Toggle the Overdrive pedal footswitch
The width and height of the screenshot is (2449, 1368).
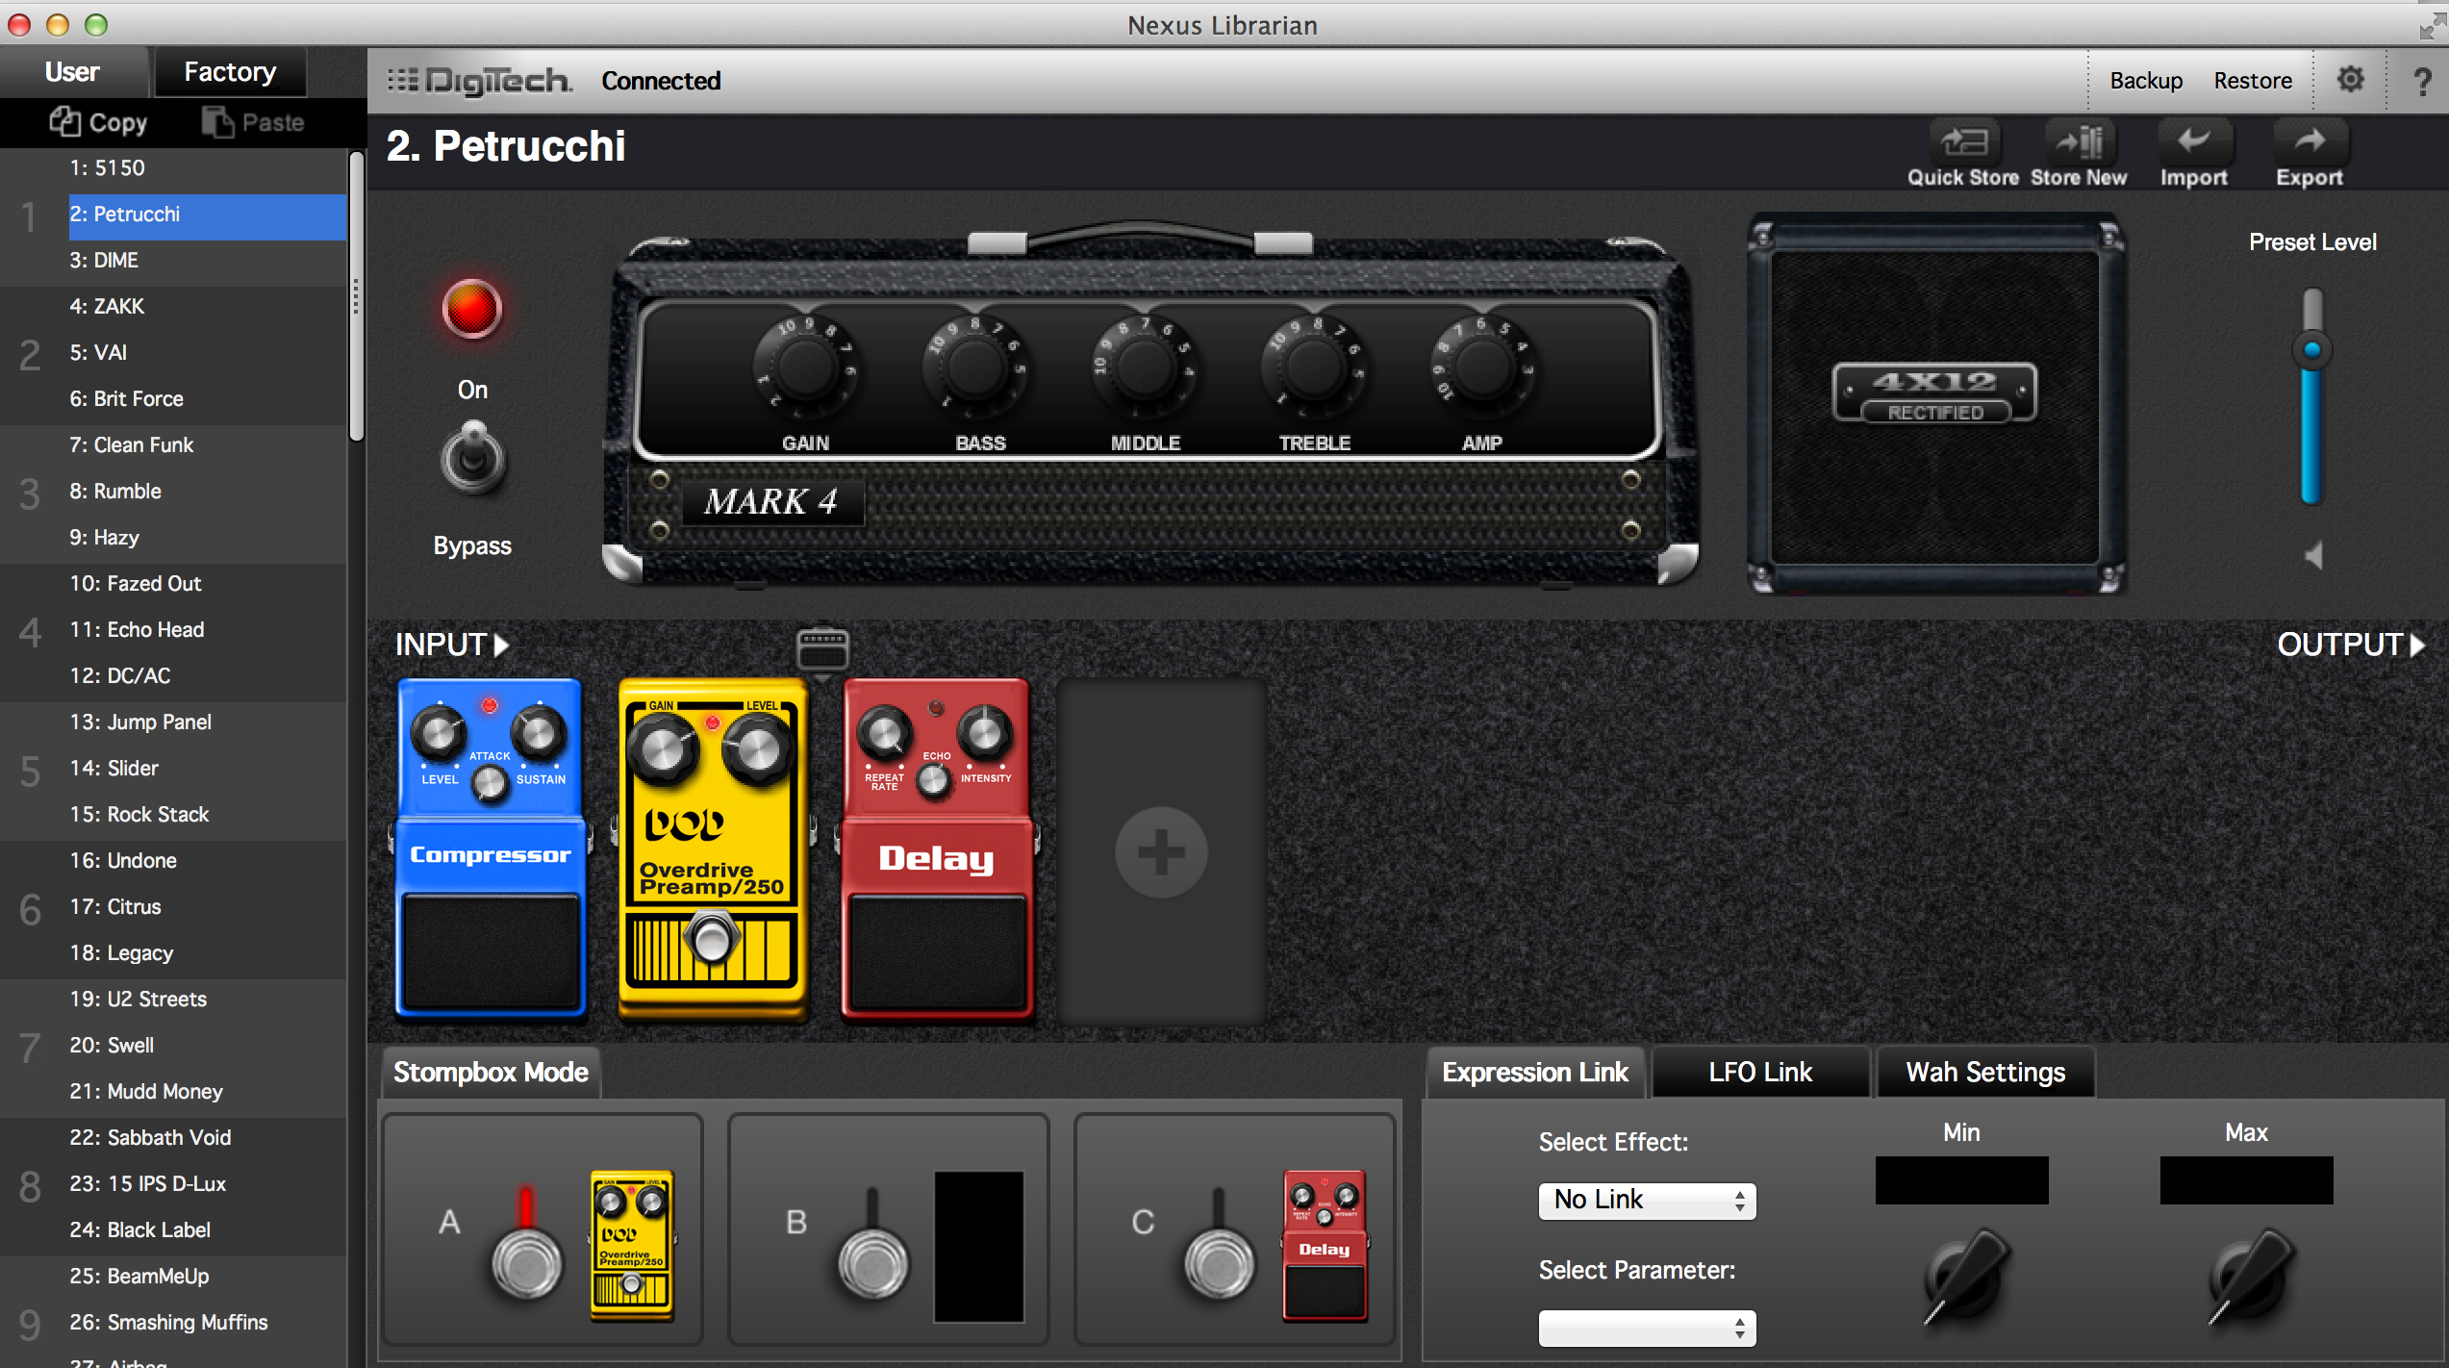(712, 939)
